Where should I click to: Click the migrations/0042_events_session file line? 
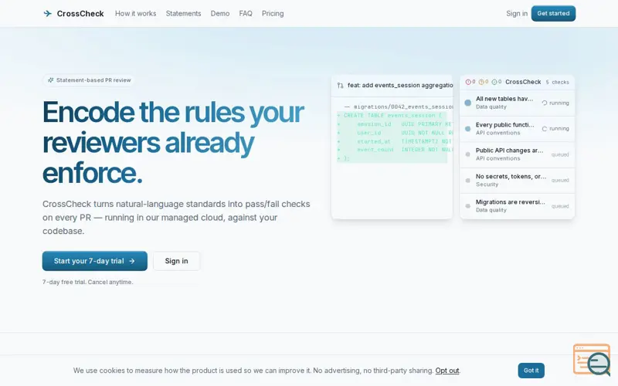(399, 107)
